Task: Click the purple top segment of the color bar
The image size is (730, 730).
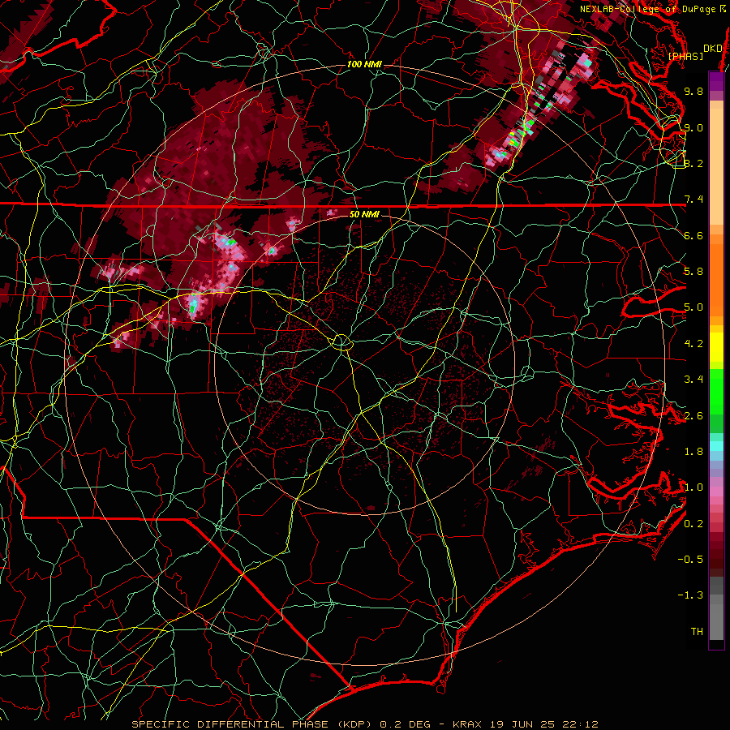Action: pos(716,81)
